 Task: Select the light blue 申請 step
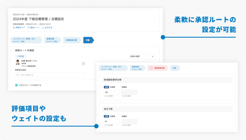(175, 68)
